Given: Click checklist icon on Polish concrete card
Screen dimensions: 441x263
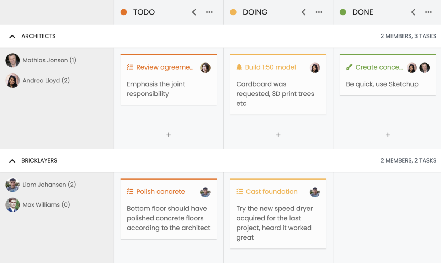Looking at the screenshot, I should click(x=130, y=191).
